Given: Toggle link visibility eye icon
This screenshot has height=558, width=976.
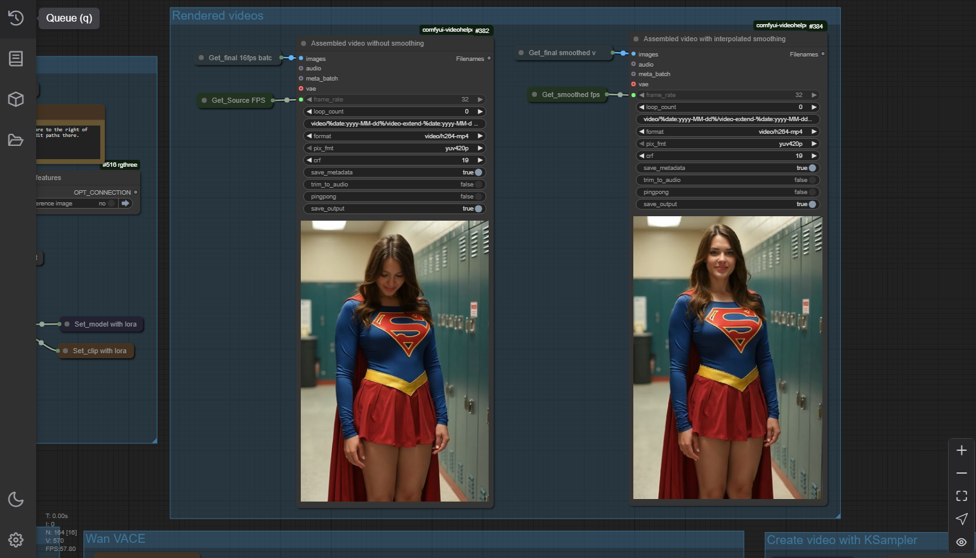Looking at the screenshot, I should (x=961, y=542).
